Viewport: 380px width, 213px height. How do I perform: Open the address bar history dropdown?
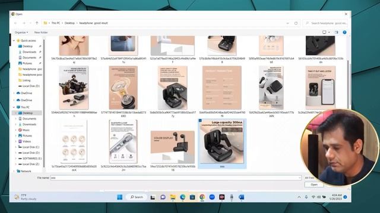tap(287, 23)
